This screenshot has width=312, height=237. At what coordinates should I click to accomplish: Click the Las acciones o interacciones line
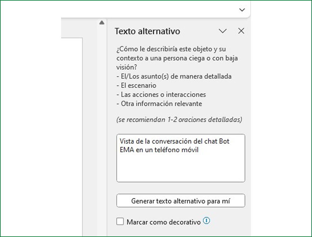tap(161, 95)
